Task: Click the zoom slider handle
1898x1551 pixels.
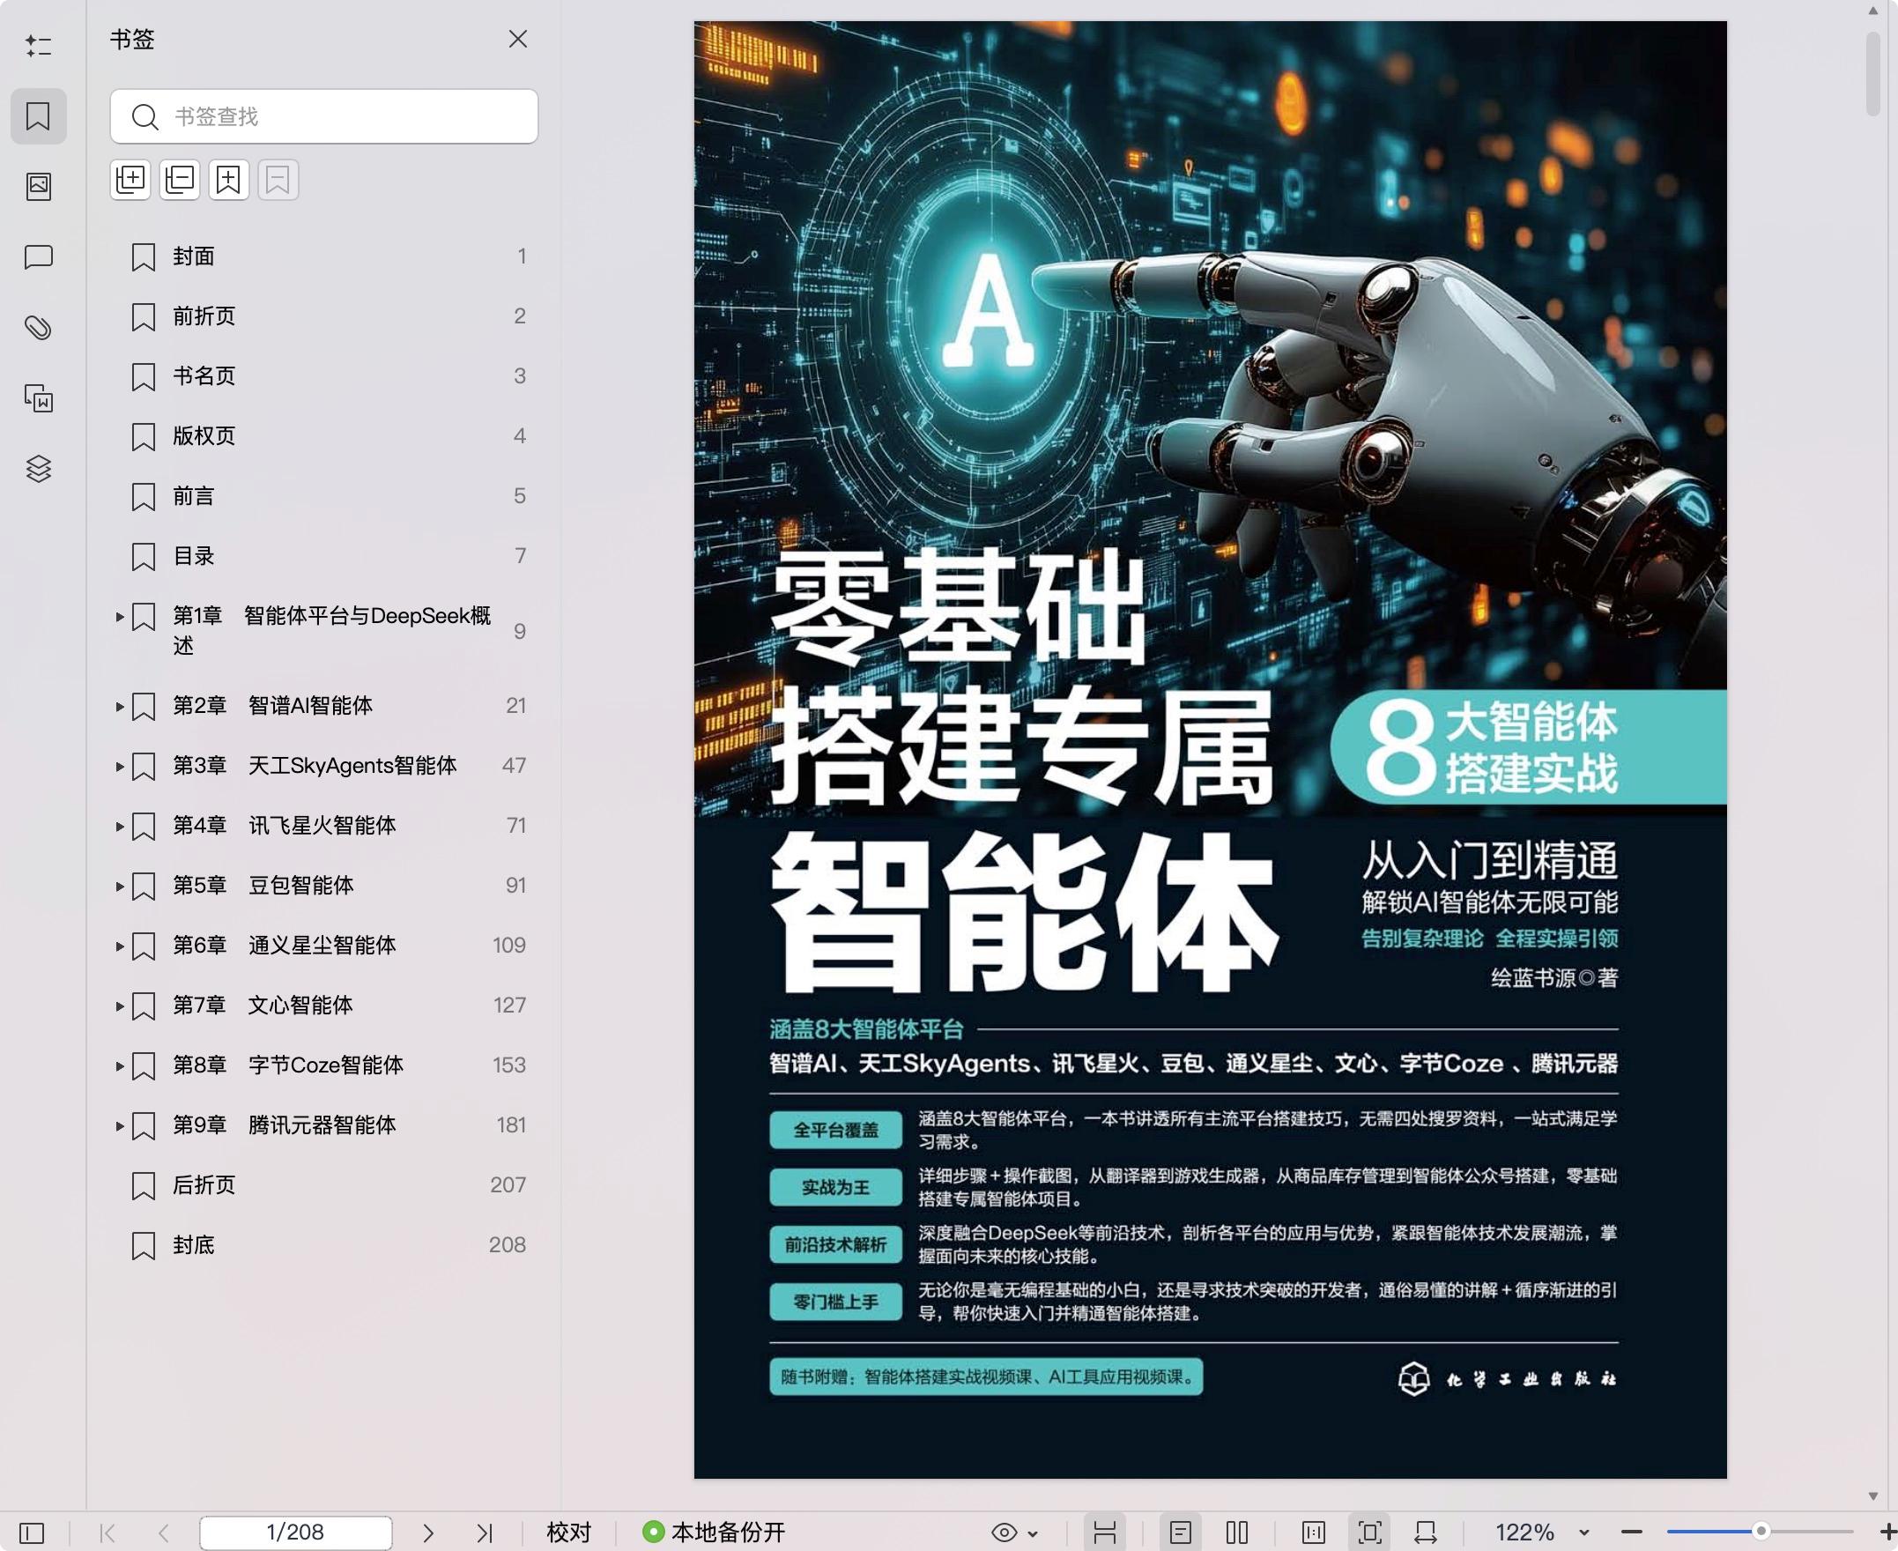Action: click(x=1761, y=1532)
